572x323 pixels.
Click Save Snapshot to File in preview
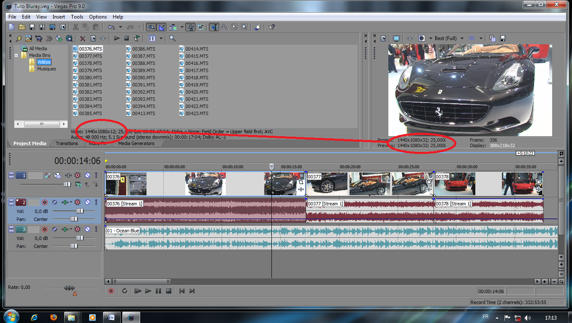[503, 38]
